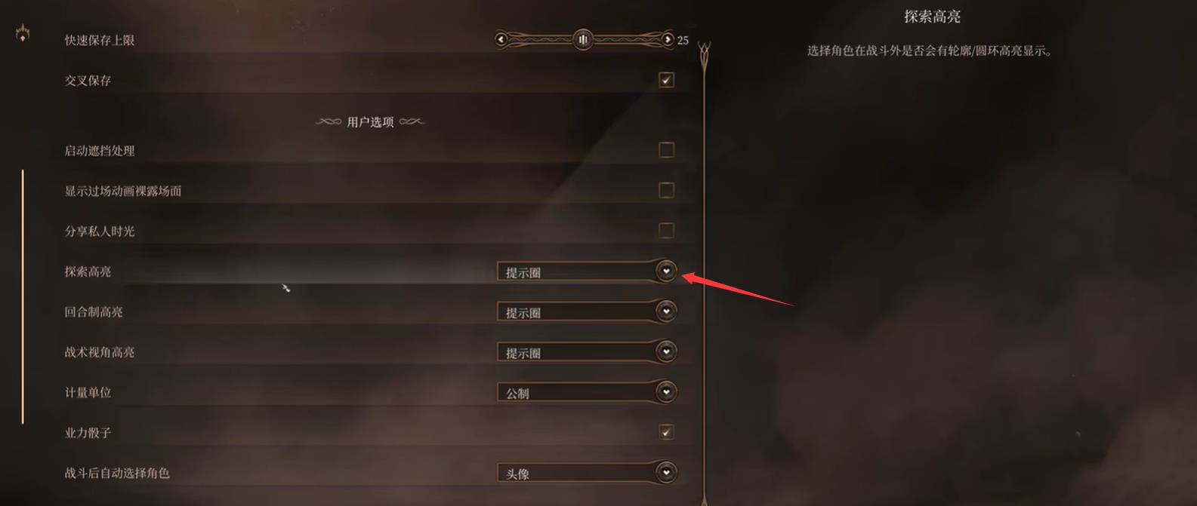The image size is (1197, 506).
Task: Disable the 业力骰子 checkbox
Action: (666, 432)
